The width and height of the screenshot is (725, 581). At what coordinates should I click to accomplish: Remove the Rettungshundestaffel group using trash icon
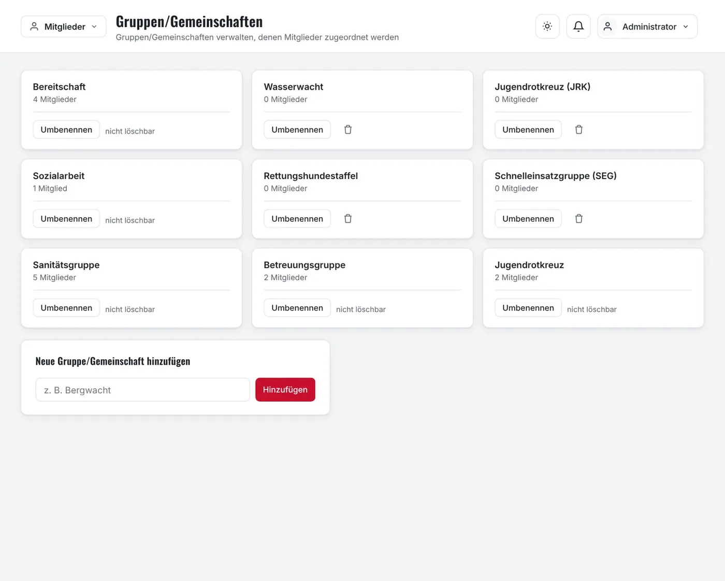point(348,219)
